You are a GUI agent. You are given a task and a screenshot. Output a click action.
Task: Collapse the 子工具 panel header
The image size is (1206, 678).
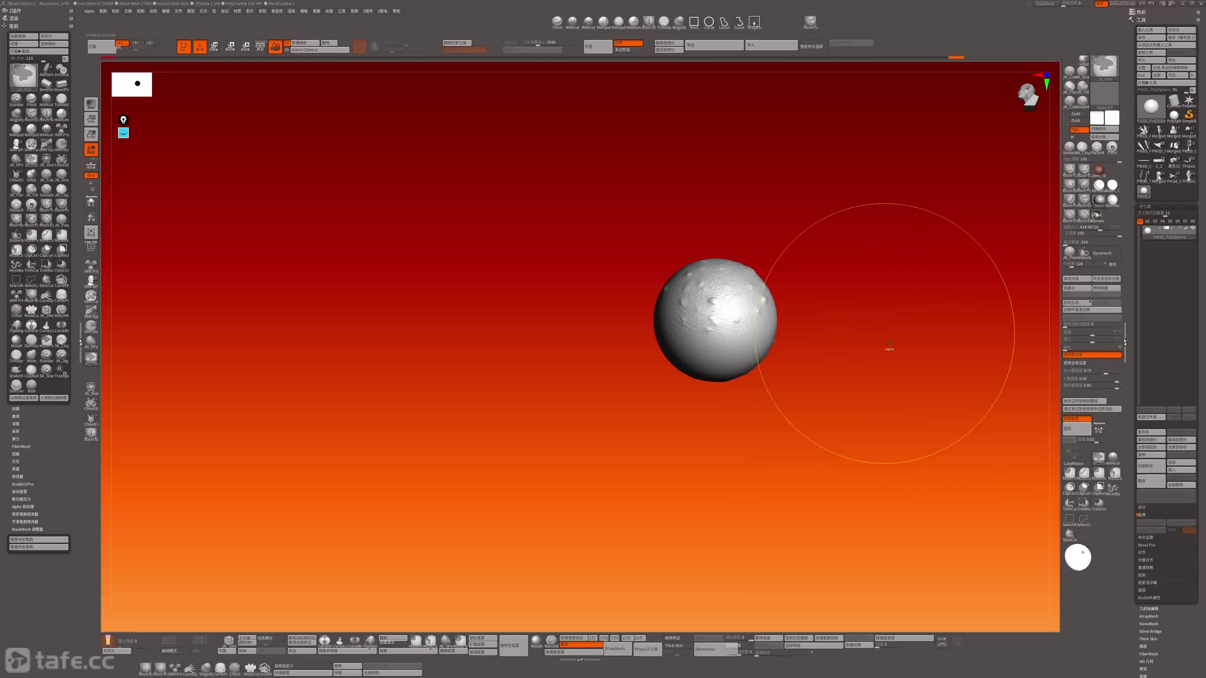click(x=1145, y=206)
